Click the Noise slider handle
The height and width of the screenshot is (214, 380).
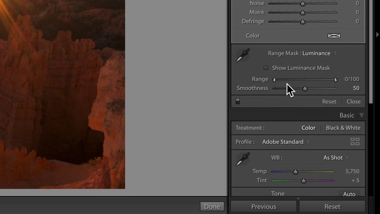303,3
